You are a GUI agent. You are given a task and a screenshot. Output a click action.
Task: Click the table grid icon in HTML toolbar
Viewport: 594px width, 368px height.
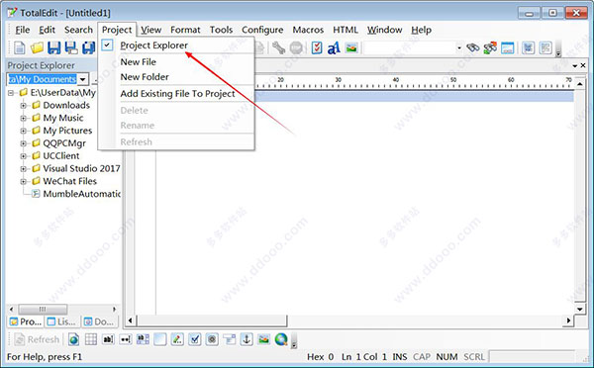pyautogui.click(x=91, y=339)
